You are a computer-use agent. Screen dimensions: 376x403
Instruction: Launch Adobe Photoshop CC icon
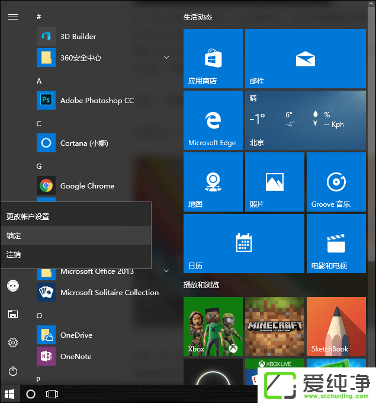tap(46, 100)
